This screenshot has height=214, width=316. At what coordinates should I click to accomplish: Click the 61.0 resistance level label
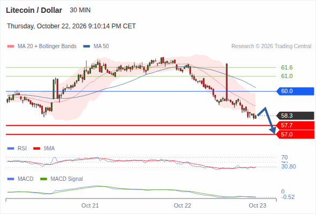point(287,77)
